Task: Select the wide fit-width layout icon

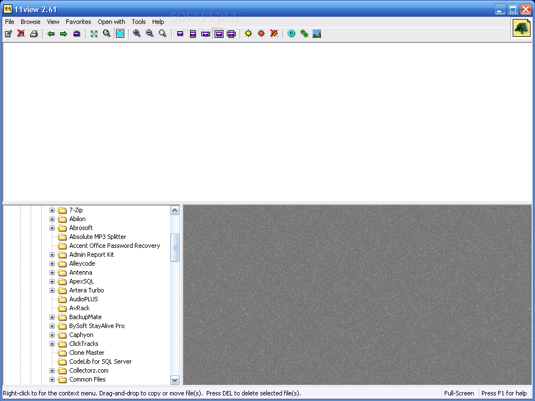Action: (206, 33)
